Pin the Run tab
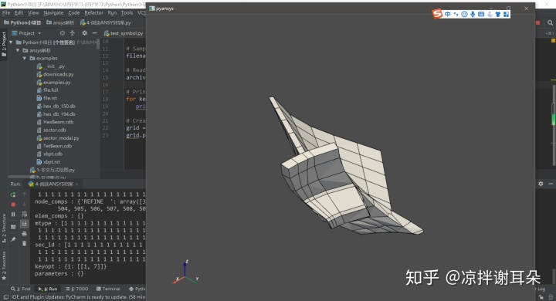The image size is (556, 301). (13, 239)
